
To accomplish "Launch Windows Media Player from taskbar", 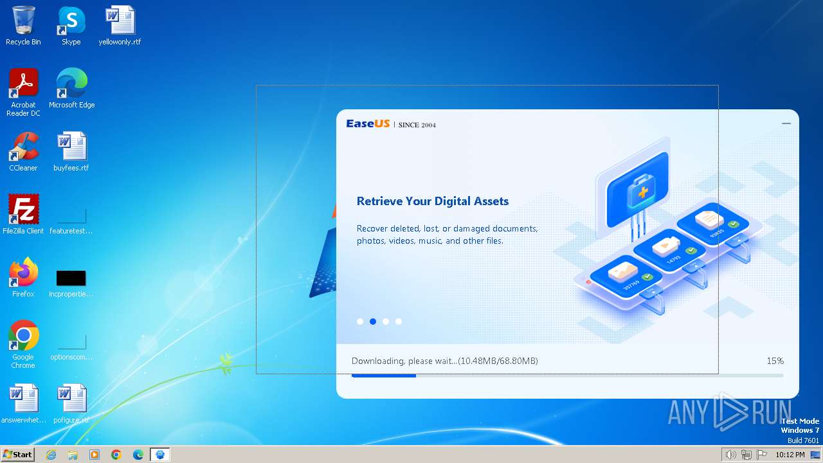I will coord(95,455).
